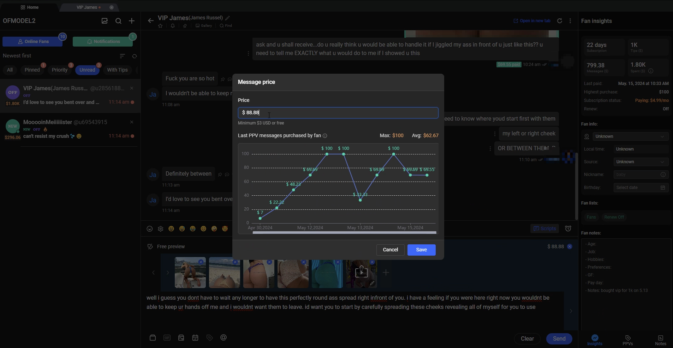Expand the Fan info Unknown dropdown
673x348 pixels.
(630, 136)
